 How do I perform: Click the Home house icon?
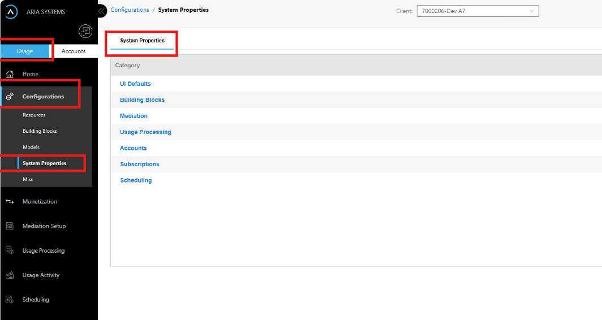tap(10, 74)
